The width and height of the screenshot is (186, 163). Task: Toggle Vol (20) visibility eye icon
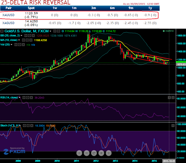[x=16, y=45]
